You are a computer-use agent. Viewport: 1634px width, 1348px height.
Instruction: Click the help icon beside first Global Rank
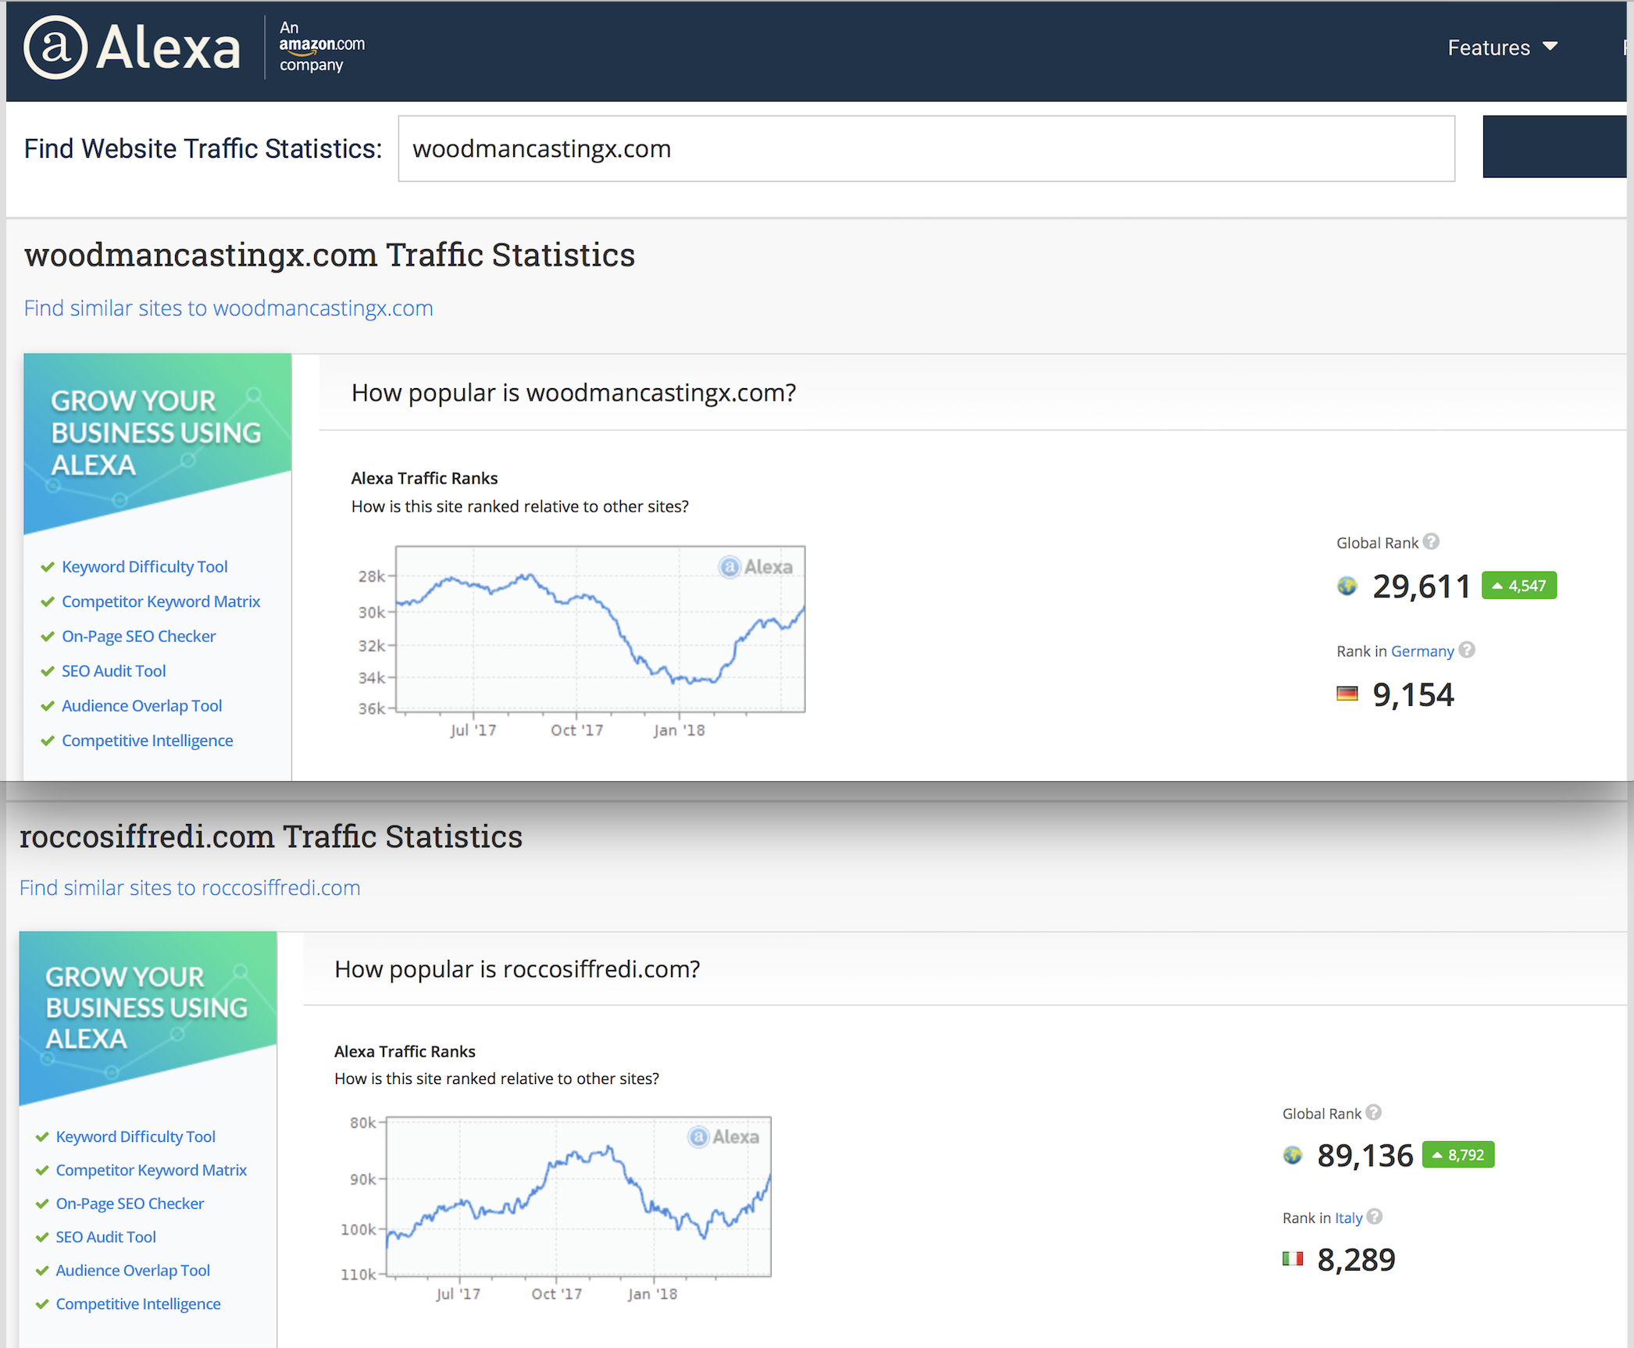pos(1431,541)
